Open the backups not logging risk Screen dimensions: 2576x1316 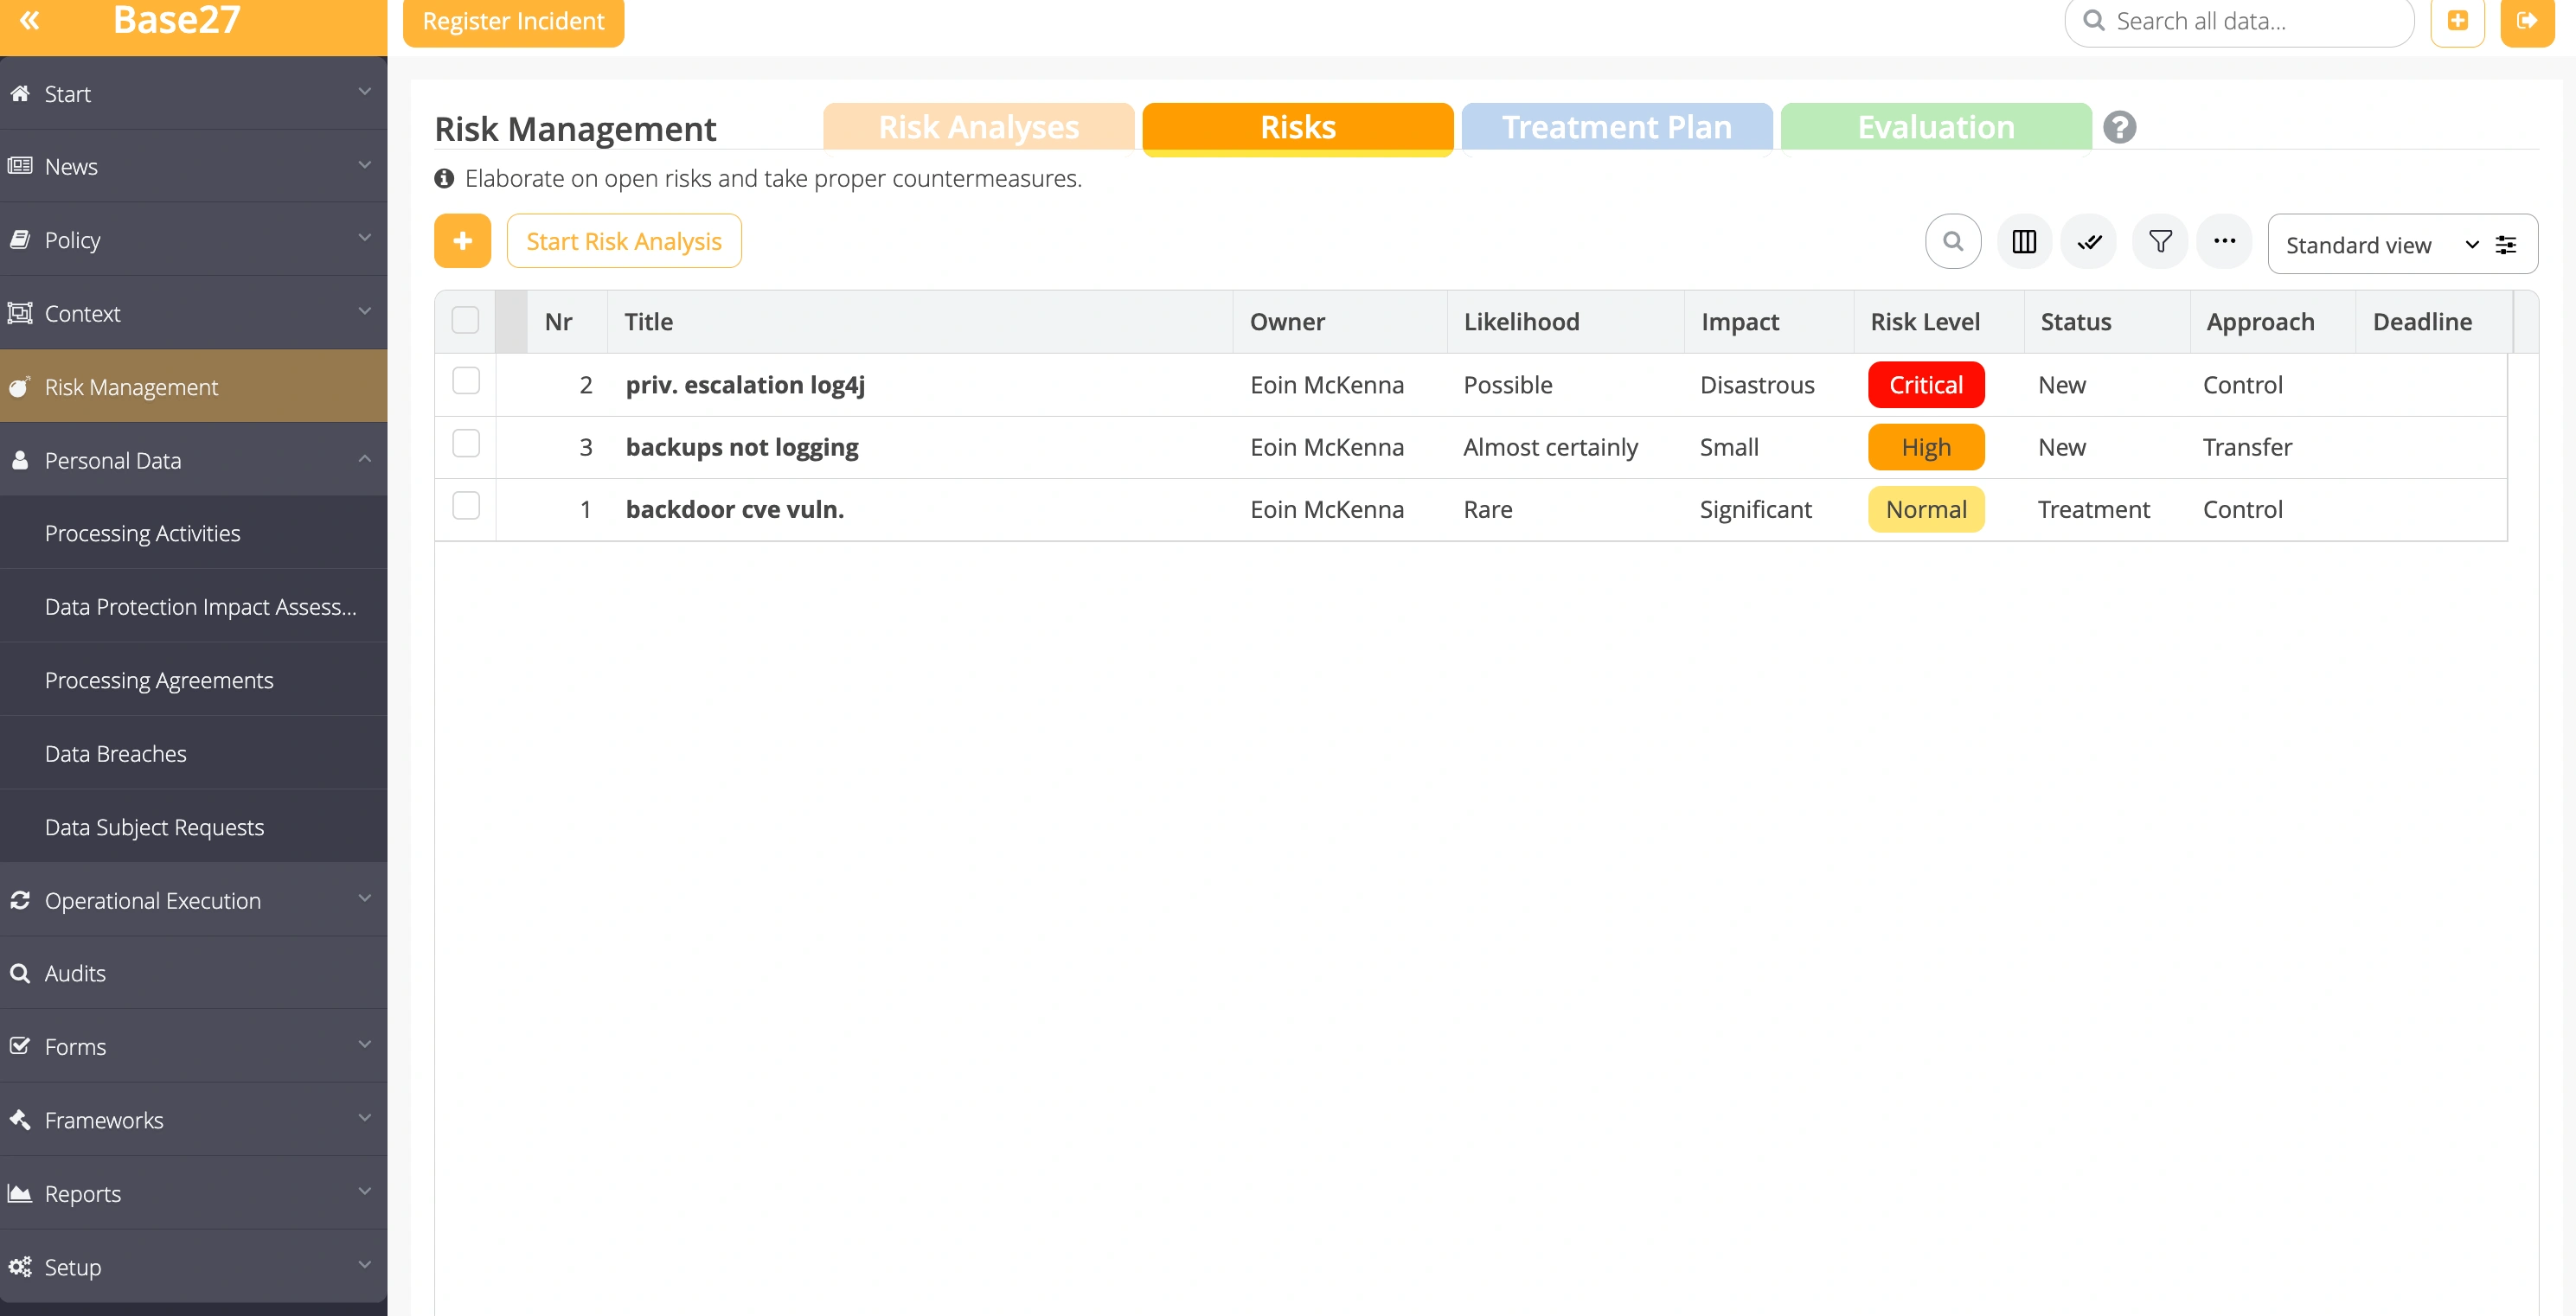[x=742, y=447]
